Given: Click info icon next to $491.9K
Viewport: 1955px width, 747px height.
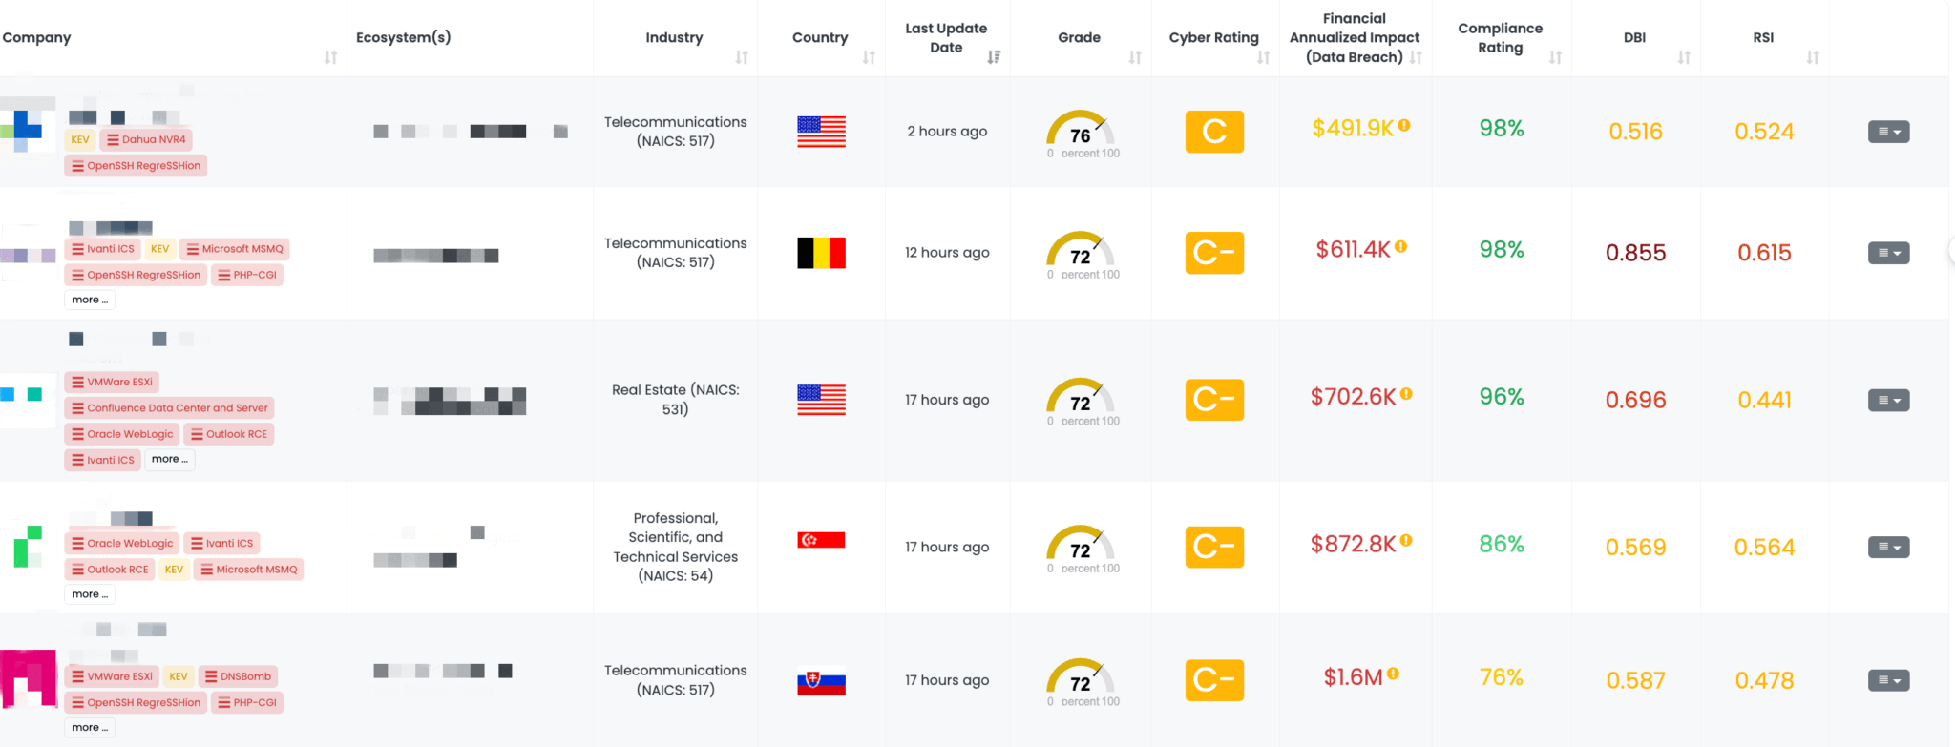Looking at the screenshot, I should [1405, 125].
